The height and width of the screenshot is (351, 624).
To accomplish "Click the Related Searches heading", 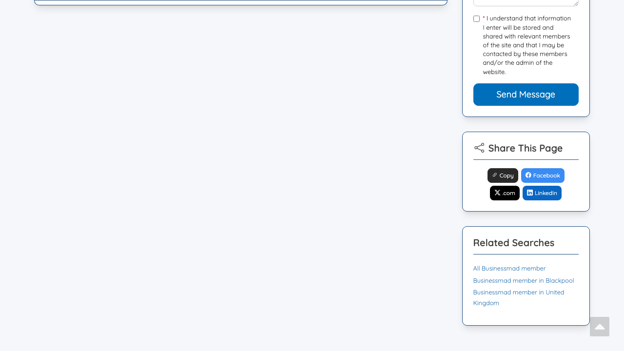I will [514, 243].
